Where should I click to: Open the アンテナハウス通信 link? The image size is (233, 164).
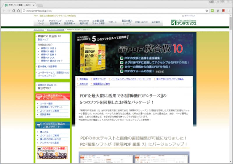tap(49, 143)
